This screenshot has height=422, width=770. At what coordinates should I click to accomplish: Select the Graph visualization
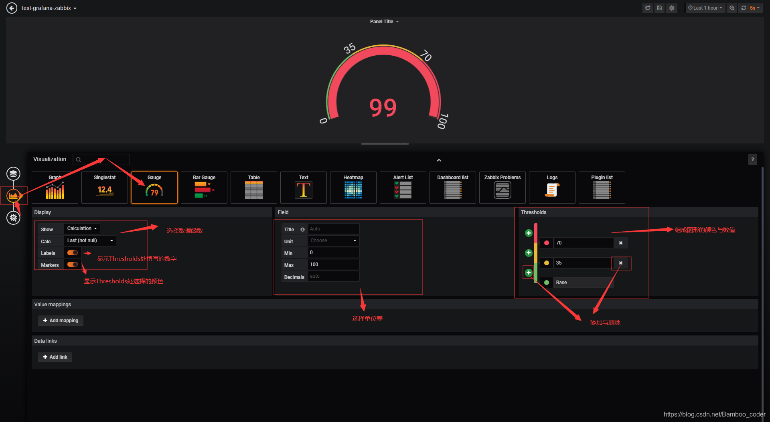coord(55,188)
